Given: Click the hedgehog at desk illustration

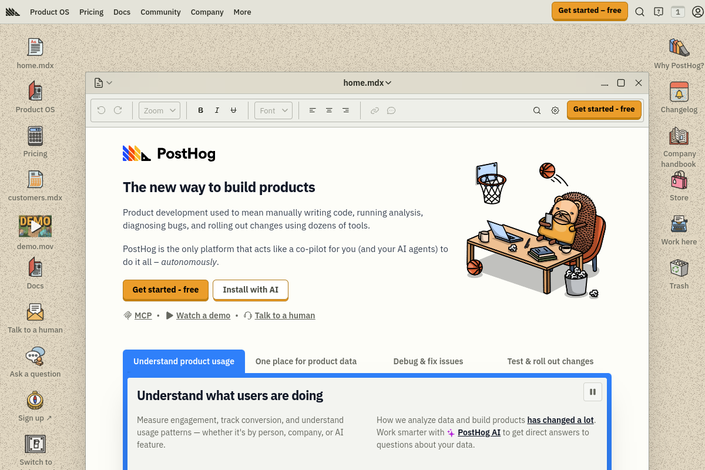Looking at the screenshot, I should click(535, 229).
